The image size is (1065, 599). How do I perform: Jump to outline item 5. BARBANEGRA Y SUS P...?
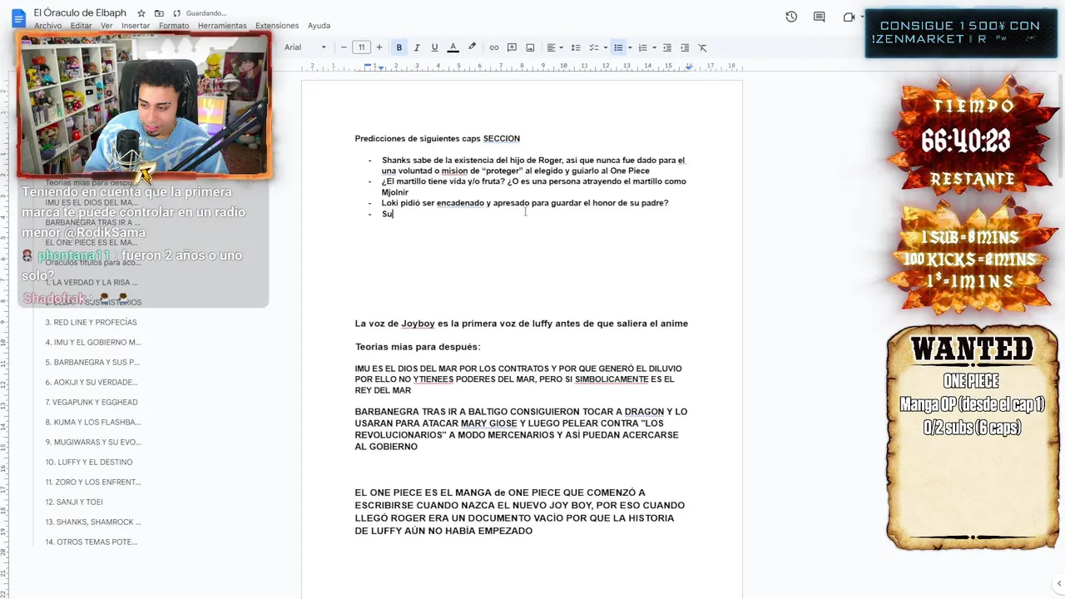pos(92,362)
